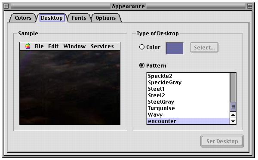
Task: Go to the Options tab
Action: click(106, 18)
